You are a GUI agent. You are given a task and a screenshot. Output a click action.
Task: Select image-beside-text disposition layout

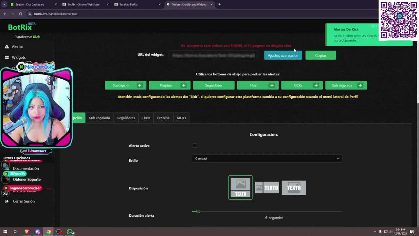[x=267, y=188]
